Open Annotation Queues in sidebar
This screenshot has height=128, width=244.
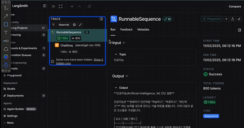point(24,55)
